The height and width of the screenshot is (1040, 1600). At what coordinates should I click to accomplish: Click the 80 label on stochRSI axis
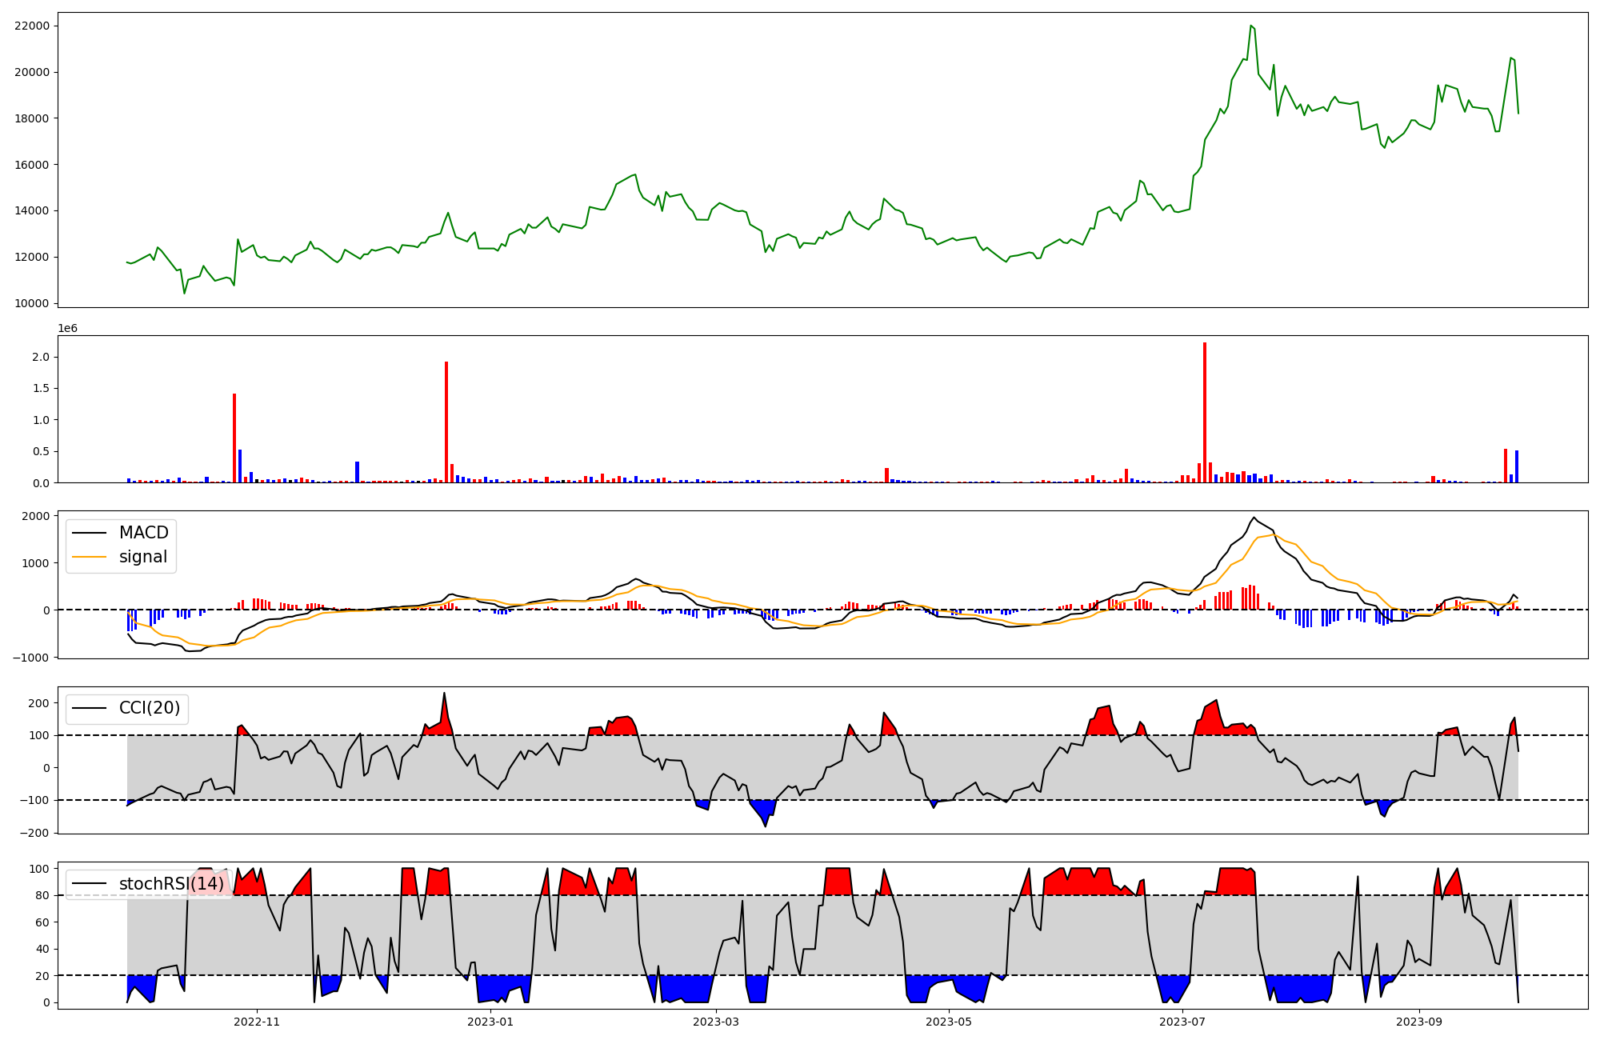[x=42, y=895]
